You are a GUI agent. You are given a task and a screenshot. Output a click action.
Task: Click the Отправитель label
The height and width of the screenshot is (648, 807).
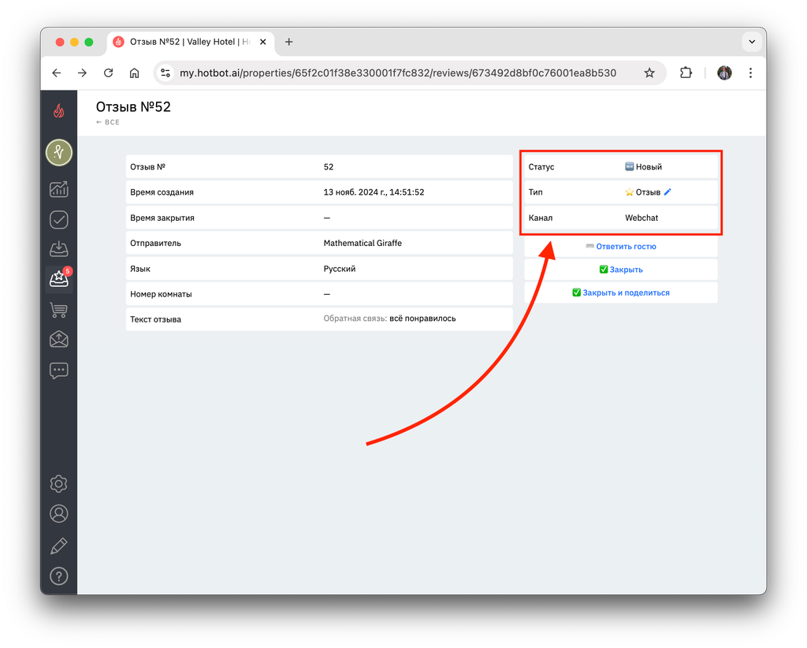click(x=155, y=243)
